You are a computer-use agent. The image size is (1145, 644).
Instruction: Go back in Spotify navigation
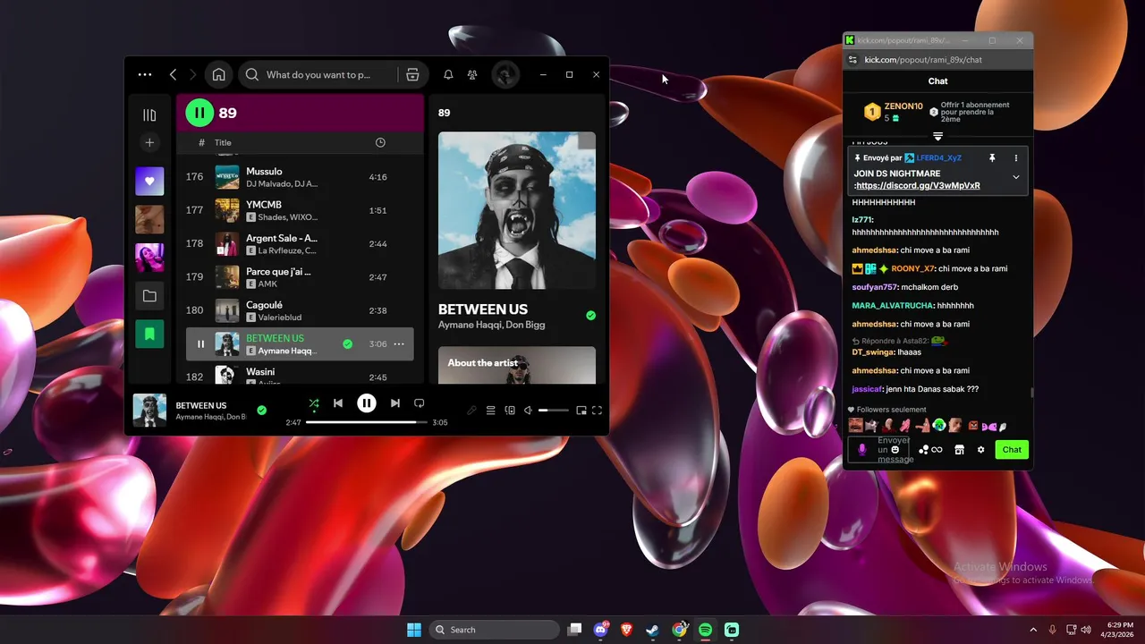pos(174,75)
